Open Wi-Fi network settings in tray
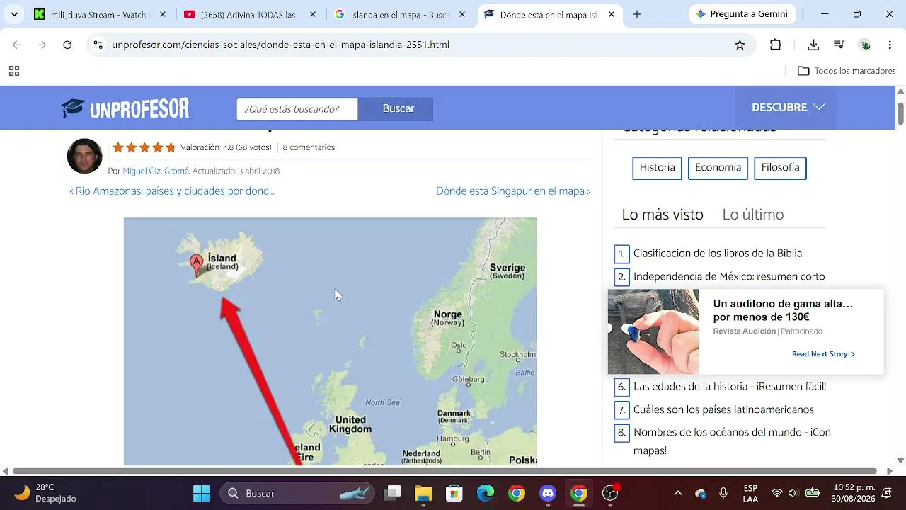Image resolution: width=906 pixels, height=510 pixels. click(x=777, y=493)
